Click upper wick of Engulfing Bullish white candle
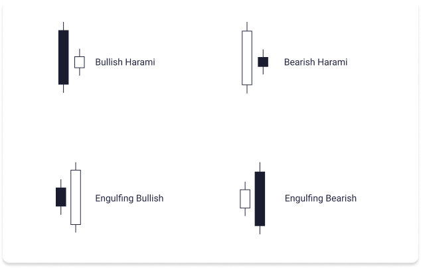The height and width of the screenshot is (268, 421). 76,165
